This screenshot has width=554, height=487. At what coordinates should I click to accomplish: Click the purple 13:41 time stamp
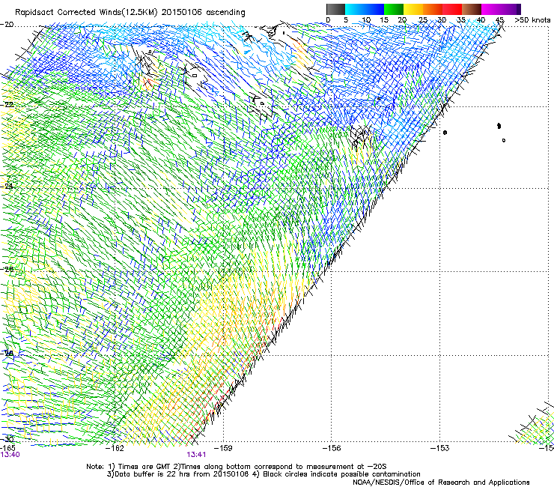pos(196,455)
